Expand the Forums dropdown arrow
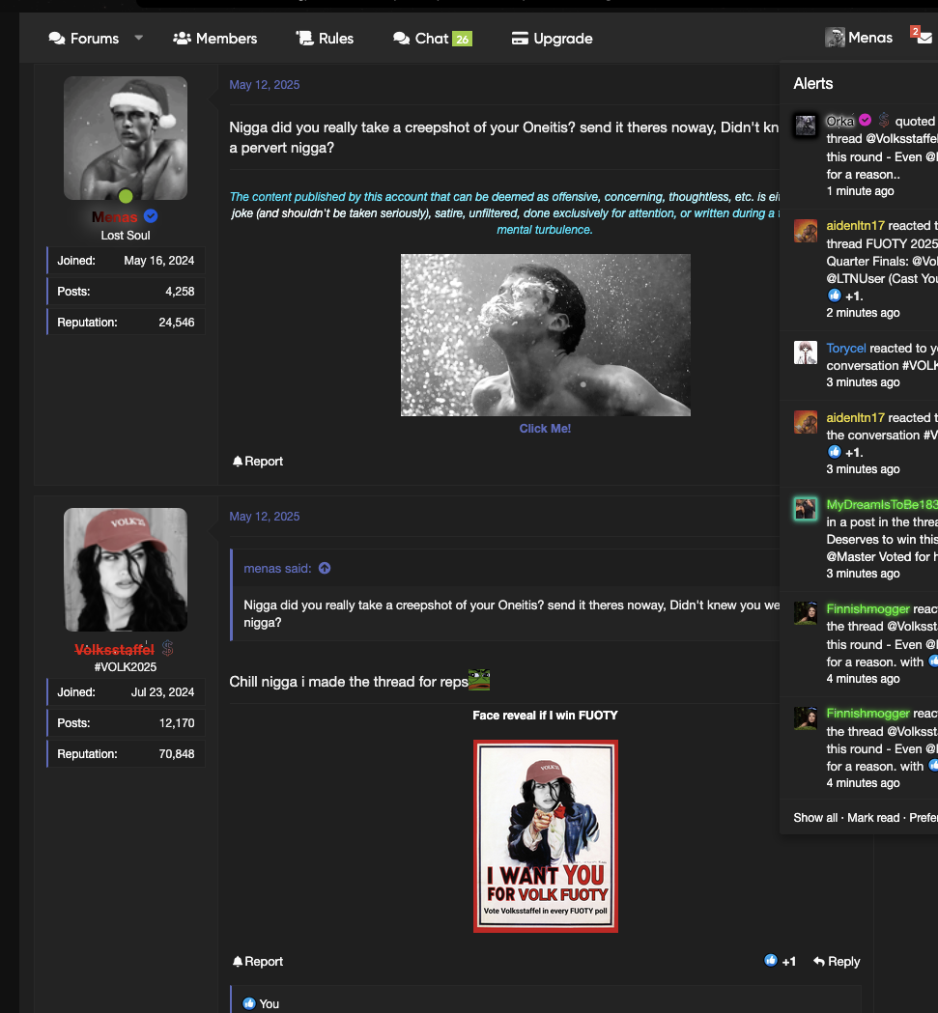This screenshot has width=938, height=1013. tap(138, 38)
